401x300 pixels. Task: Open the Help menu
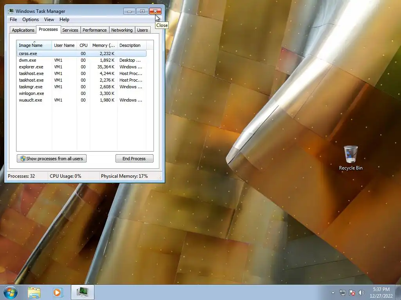point(64,20)
